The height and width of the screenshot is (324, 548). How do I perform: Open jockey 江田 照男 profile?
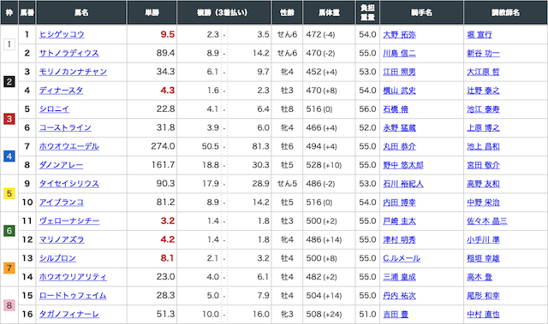pos(400,72)
